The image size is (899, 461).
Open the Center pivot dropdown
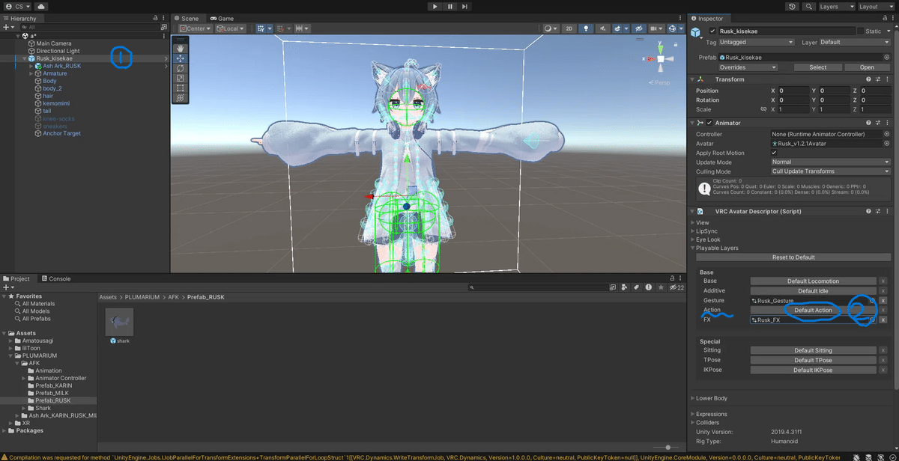click(x=195, y=28)
